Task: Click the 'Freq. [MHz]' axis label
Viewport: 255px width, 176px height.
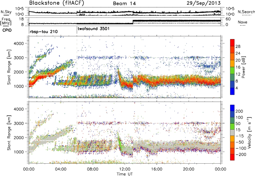Action: (x=6, y=22)
